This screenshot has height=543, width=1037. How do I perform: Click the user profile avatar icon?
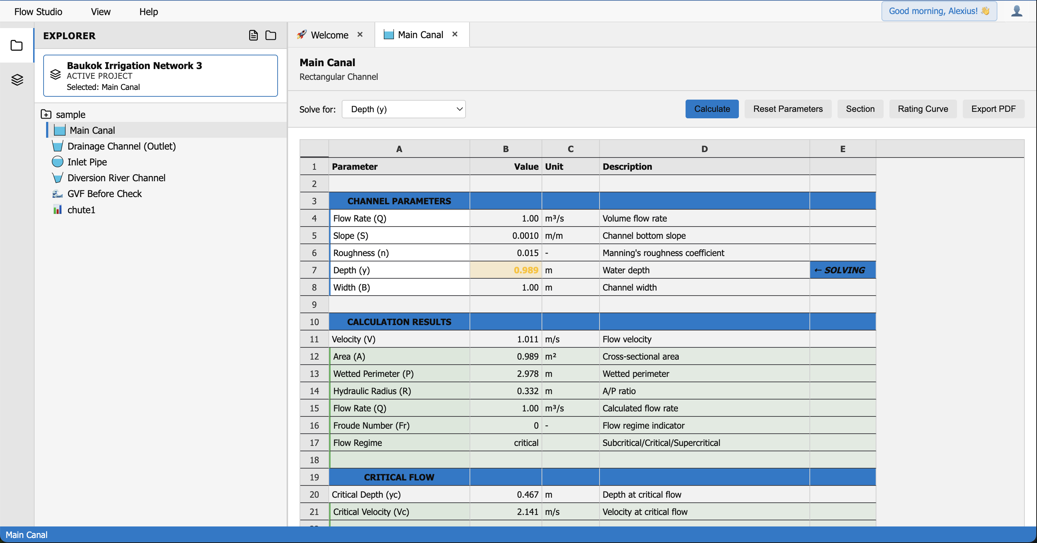point(1016,11)
